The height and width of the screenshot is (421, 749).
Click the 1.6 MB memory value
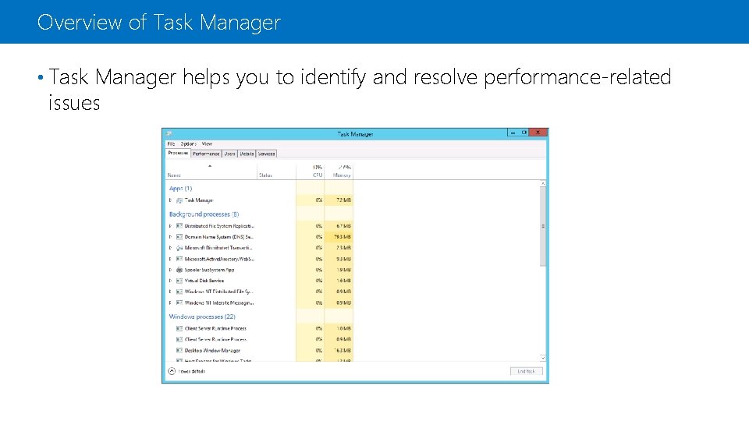(x=343, y=281)
